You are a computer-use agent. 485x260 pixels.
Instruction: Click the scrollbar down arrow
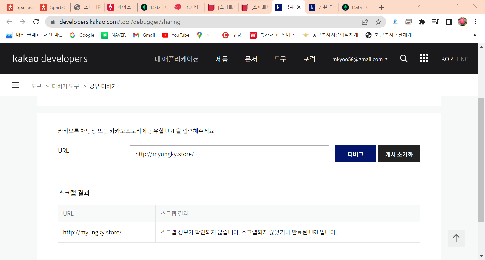click(x=481, y=256)
